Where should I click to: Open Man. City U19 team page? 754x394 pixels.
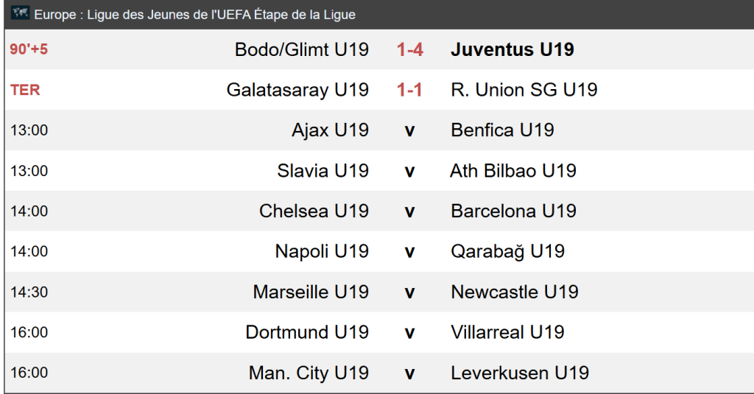309,373
